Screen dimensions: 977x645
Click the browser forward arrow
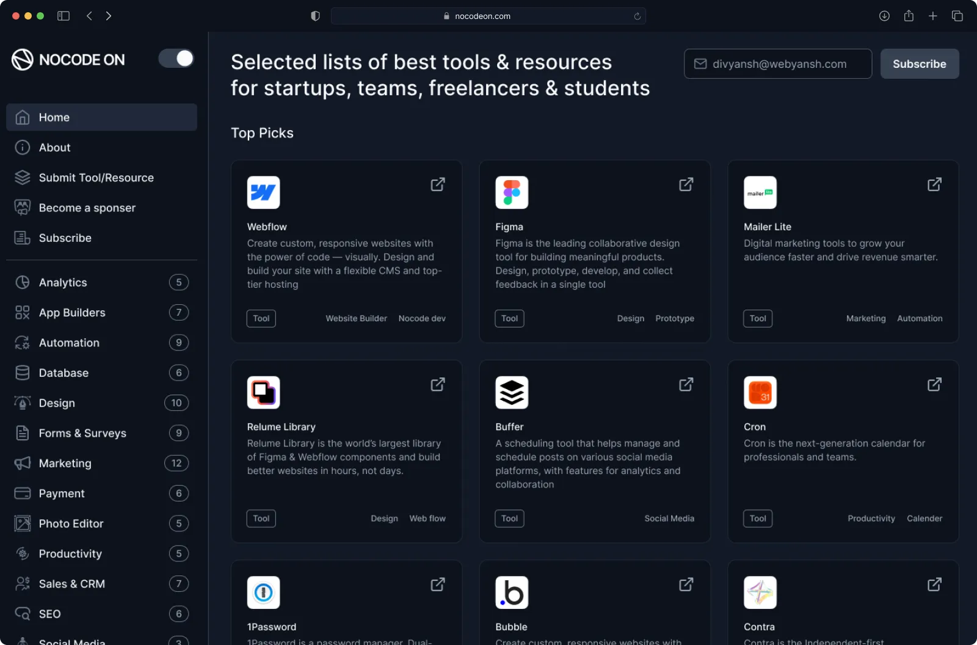pyautogui.click(x=109, y=16)
